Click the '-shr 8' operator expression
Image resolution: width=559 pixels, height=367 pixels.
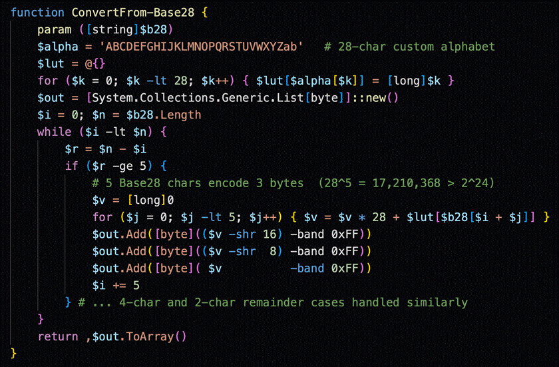(252, 252)
